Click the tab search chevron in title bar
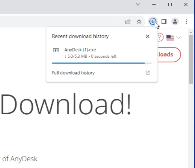195x168 pixels. [x=138, y=5]
